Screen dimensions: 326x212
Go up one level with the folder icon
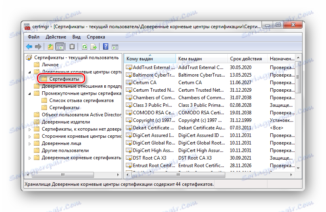click(50, 47)
